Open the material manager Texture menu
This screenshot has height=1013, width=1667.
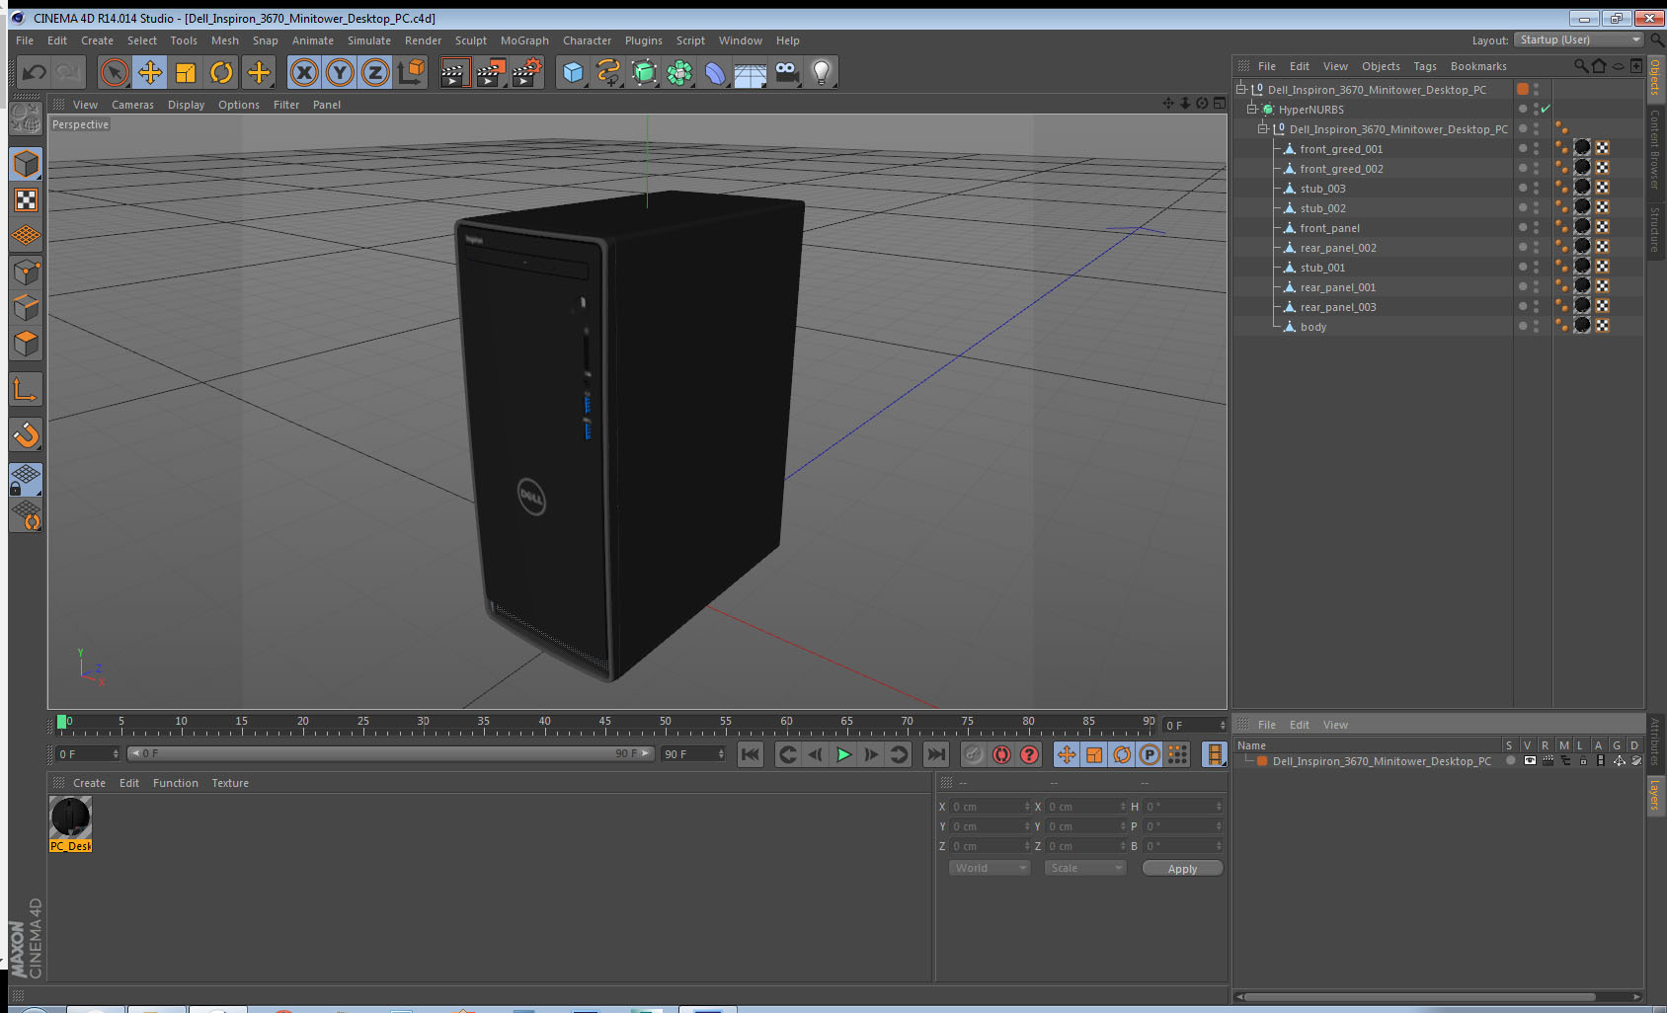(x=230, y=783)
